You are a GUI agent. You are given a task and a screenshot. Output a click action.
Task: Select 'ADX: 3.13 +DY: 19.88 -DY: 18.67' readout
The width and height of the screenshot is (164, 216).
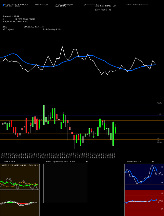pyautogui.click(x=20, y=166)
